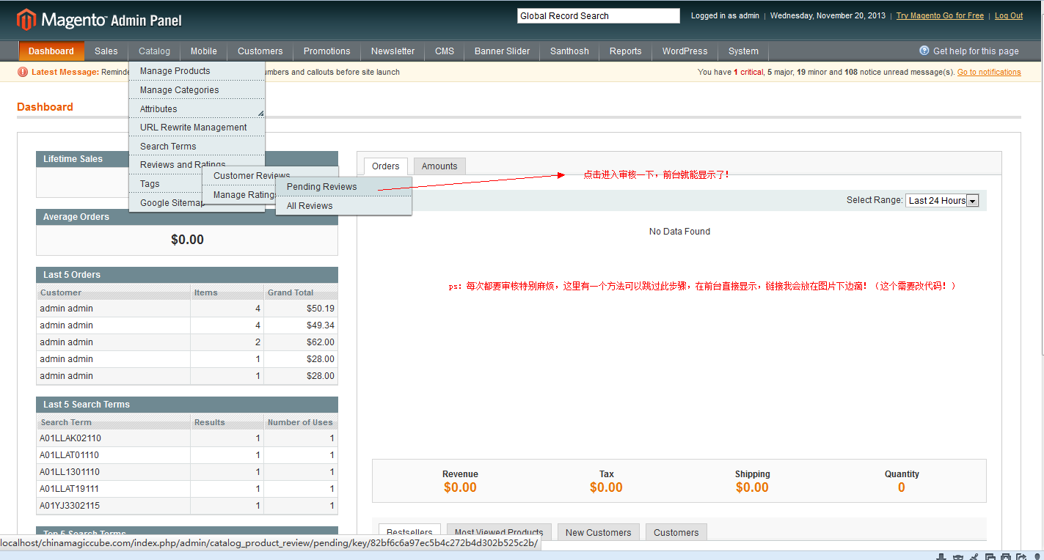Switch to Most Viewed Products tab
This screenshot has width=1044, height=560.
click(499, 532)
